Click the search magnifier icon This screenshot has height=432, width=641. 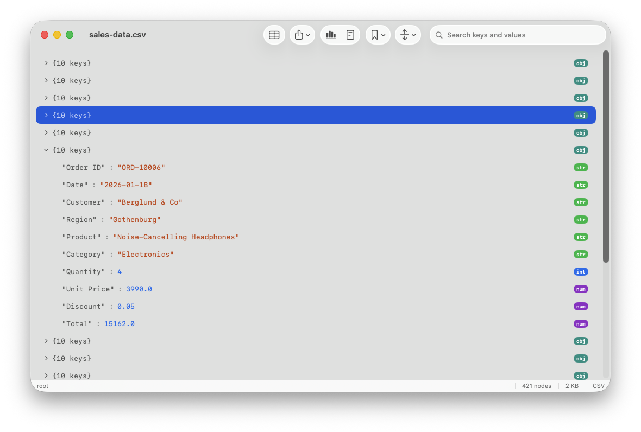439,35
